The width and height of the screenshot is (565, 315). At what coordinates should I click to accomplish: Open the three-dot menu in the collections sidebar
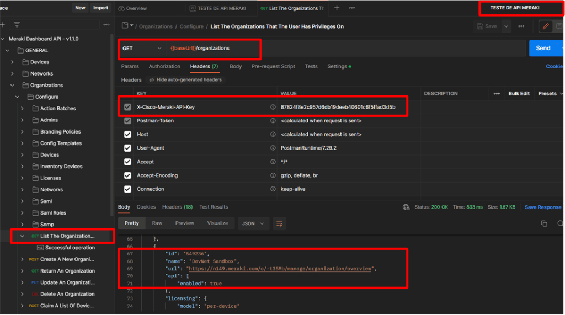(106, 25)
